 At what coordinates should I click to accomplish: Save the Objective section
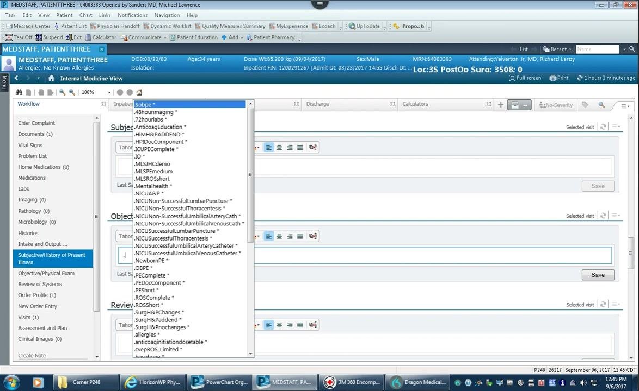pyautogui.click(x=598, y=275)
